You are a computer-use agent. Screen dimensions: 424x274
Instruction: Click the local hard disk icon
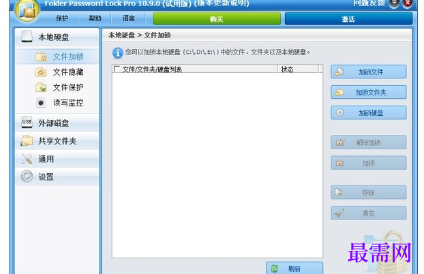coord(27,37)
